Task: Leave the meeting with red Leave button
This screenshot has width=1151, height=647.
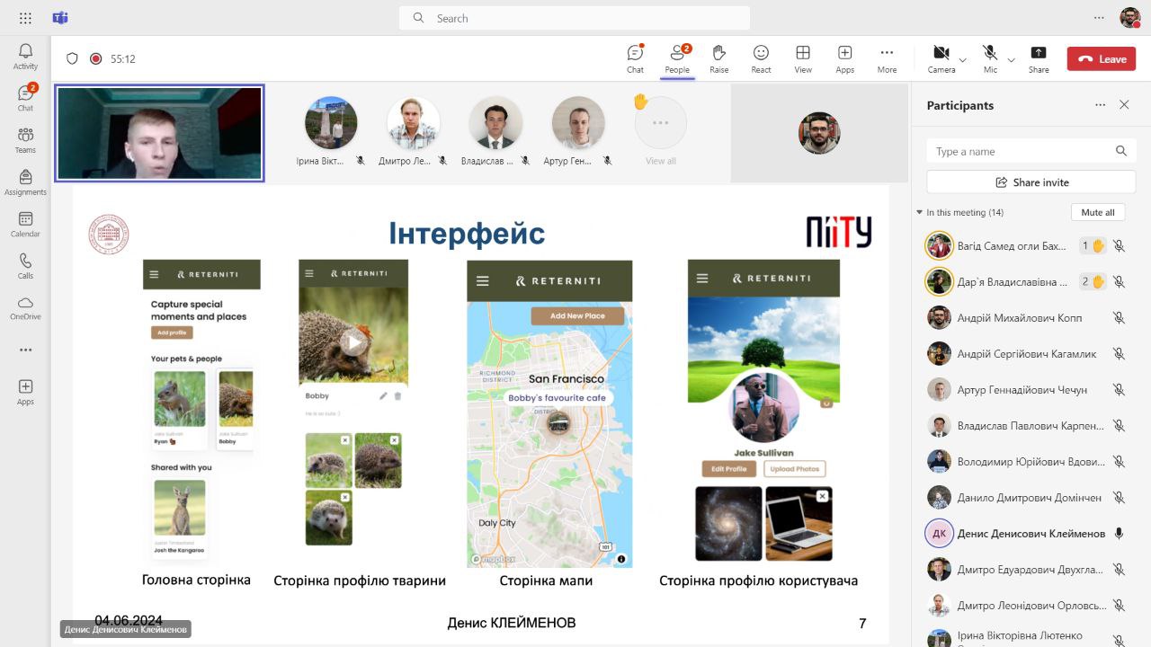Action: tap(1102, 59)
